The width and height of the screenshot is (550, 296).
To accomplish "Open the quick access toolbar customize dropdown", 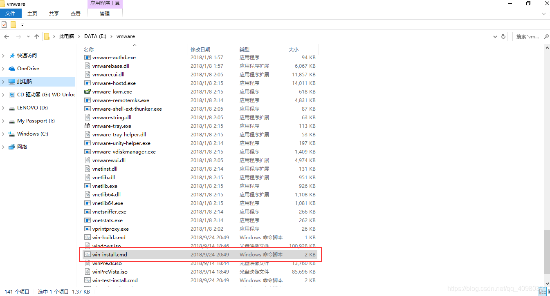I will (22, 25).
